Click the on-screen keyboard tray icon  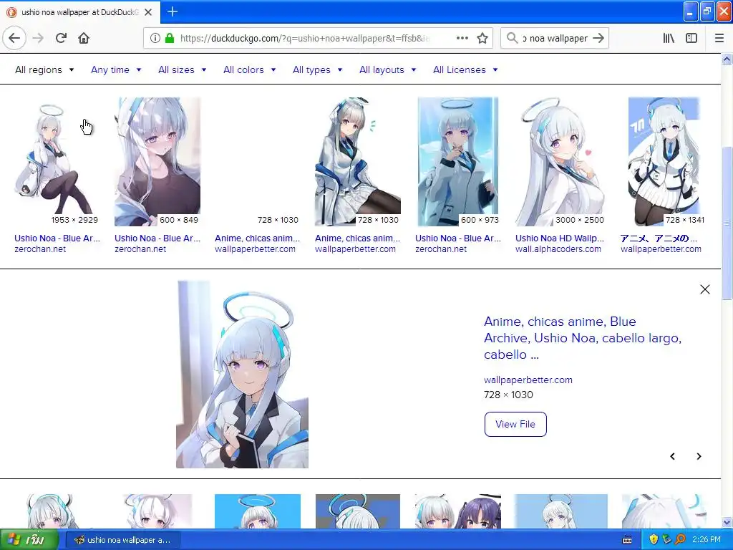point(627,540)
